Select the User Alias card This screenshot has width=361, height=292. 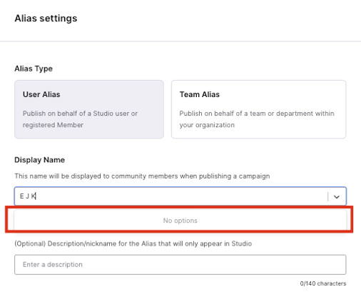[x=89, y=109]
